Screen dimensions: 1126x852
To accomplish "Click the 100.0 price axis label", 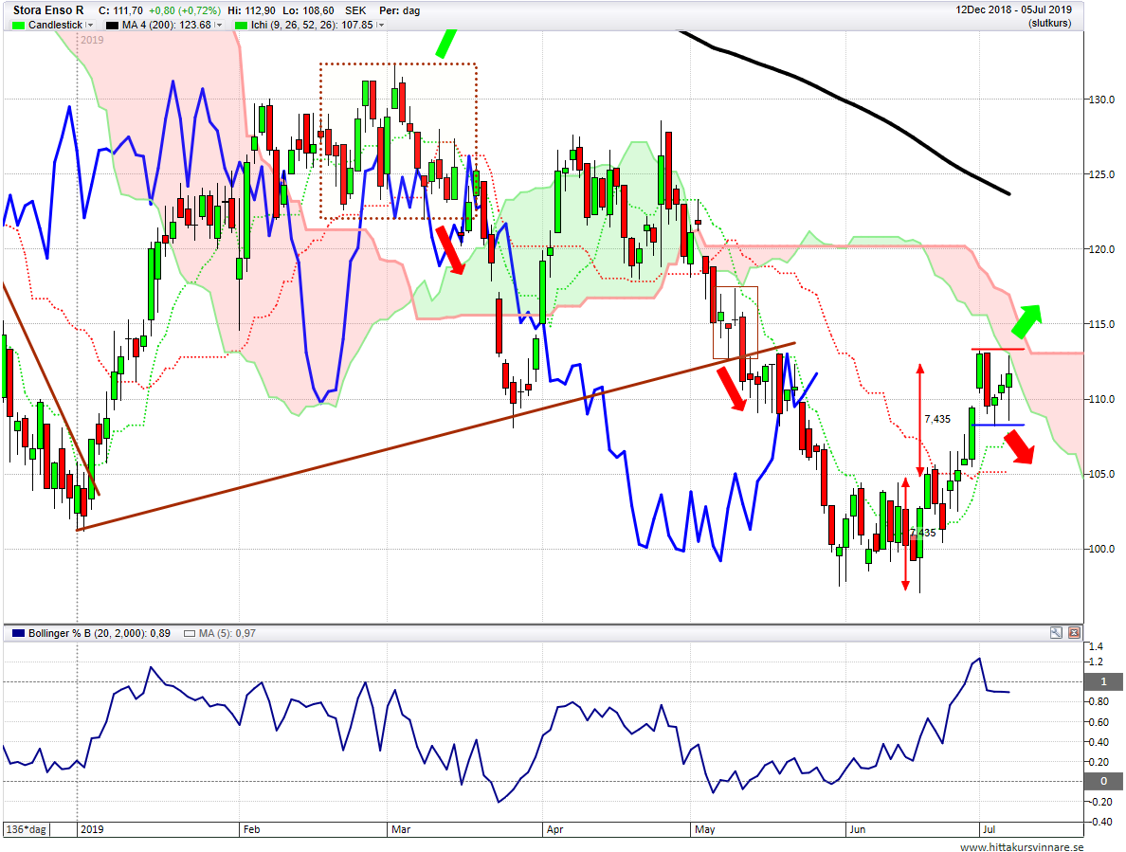I will [x=1101, y=549].
